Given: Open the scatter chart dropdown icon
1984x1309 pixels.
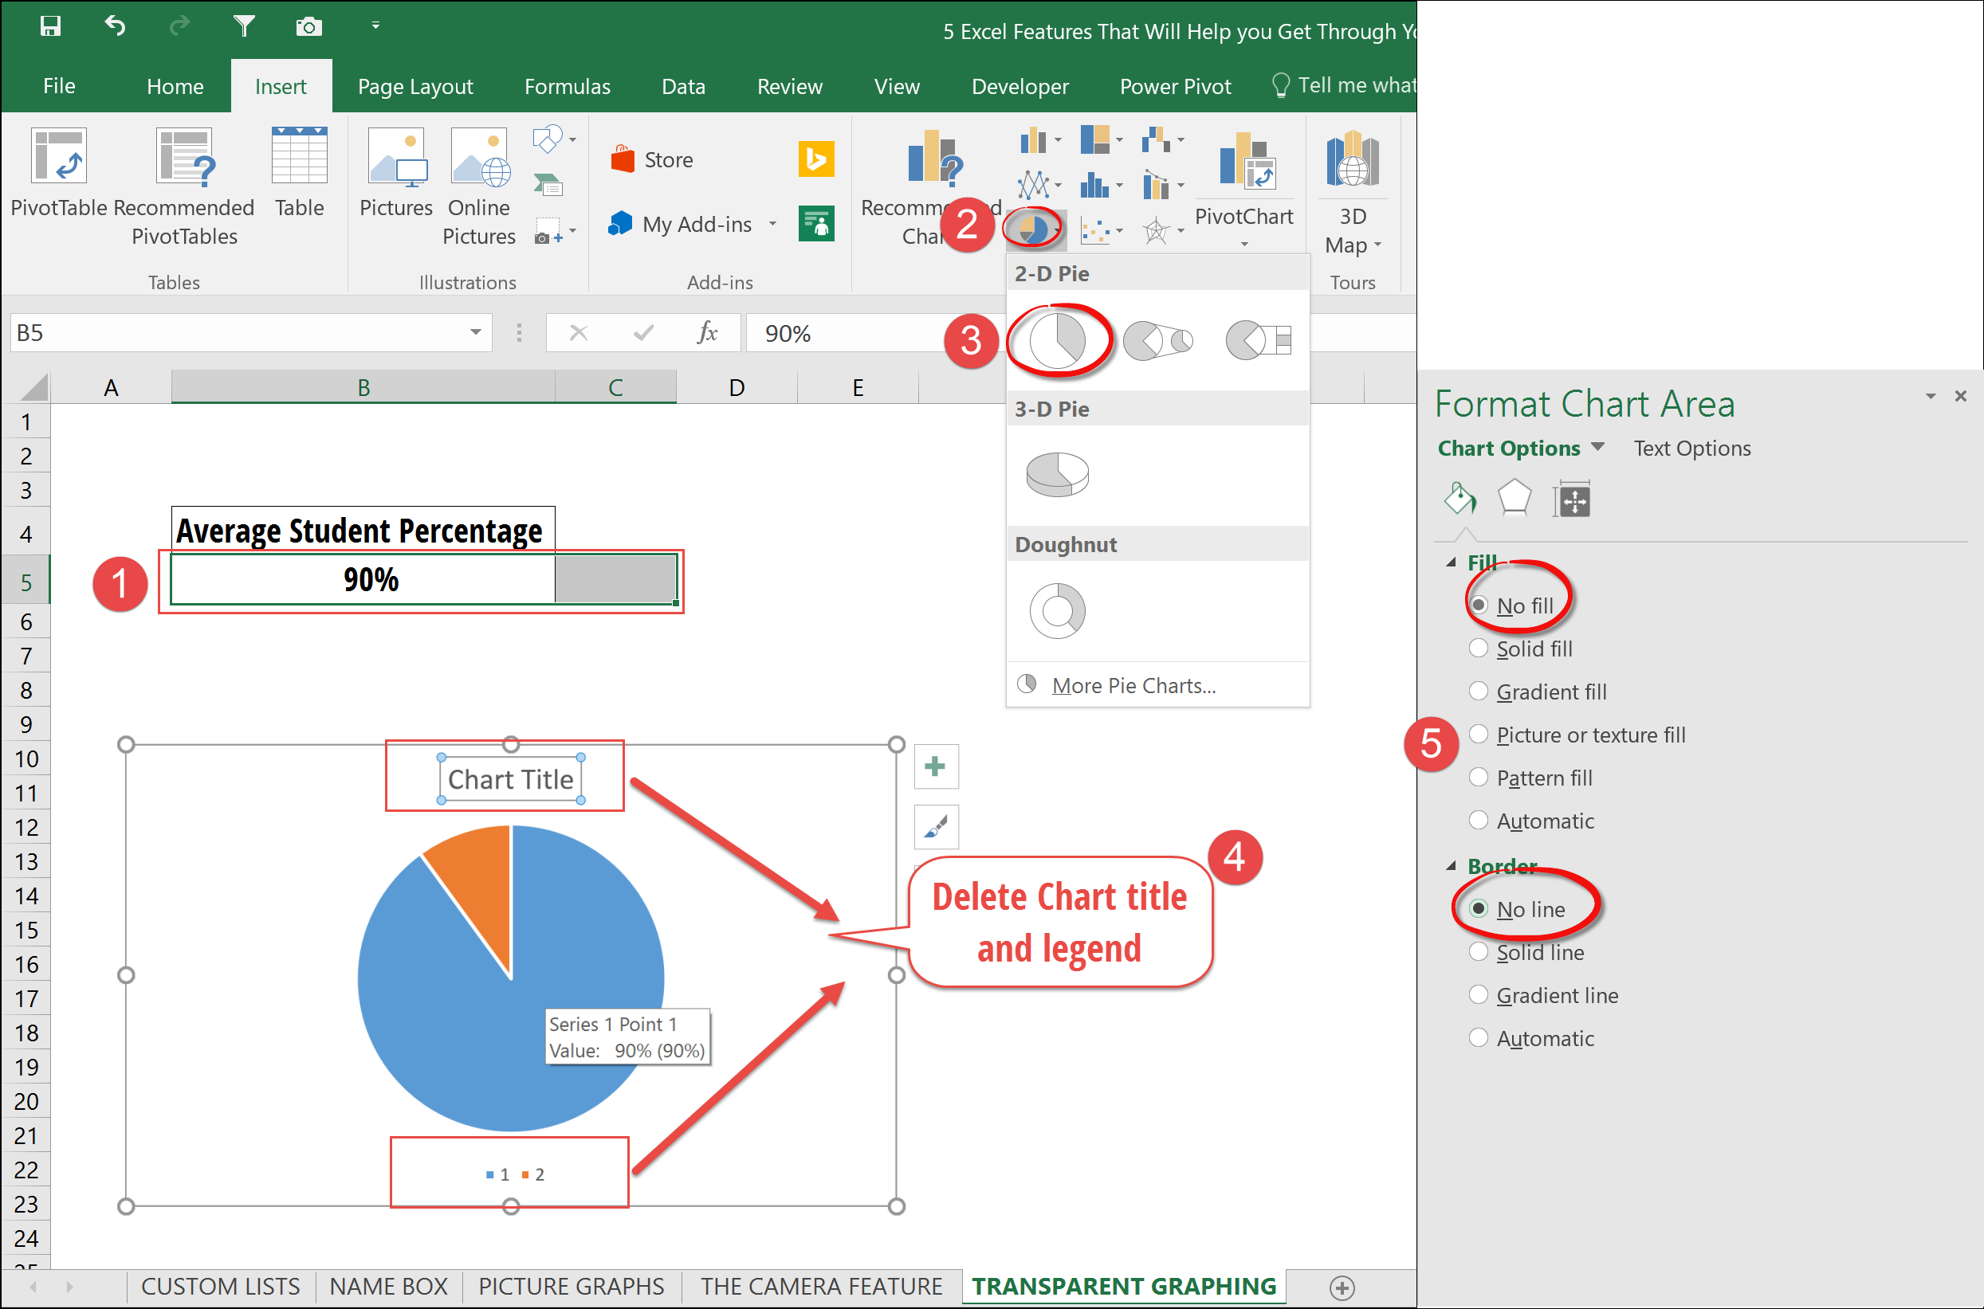Looking at the screenshot, I should [x=1101, y=229].
